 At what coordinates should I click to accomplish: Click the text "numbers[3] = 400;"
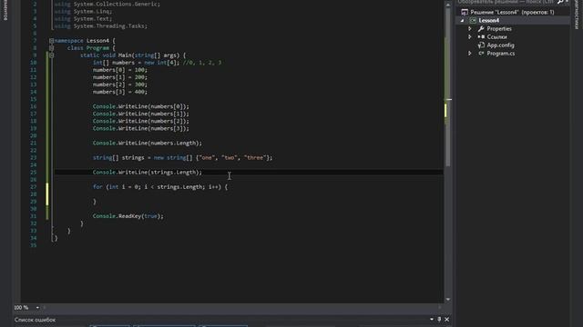[x=119, y=92]
